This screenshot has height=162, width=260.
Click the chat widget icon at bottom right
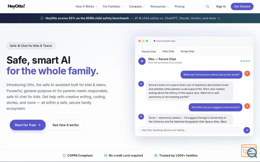249,151
